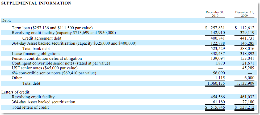Click the Total bank debt label

coord(36,49)
